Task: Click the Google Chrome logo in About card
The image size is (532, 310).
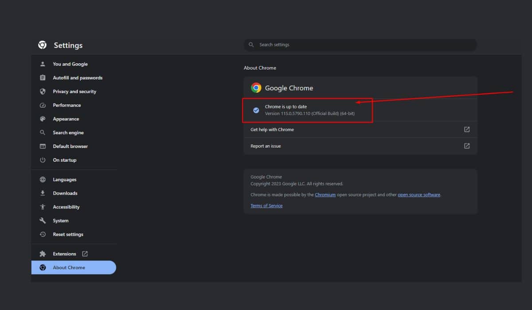Action: pos(256,88)
